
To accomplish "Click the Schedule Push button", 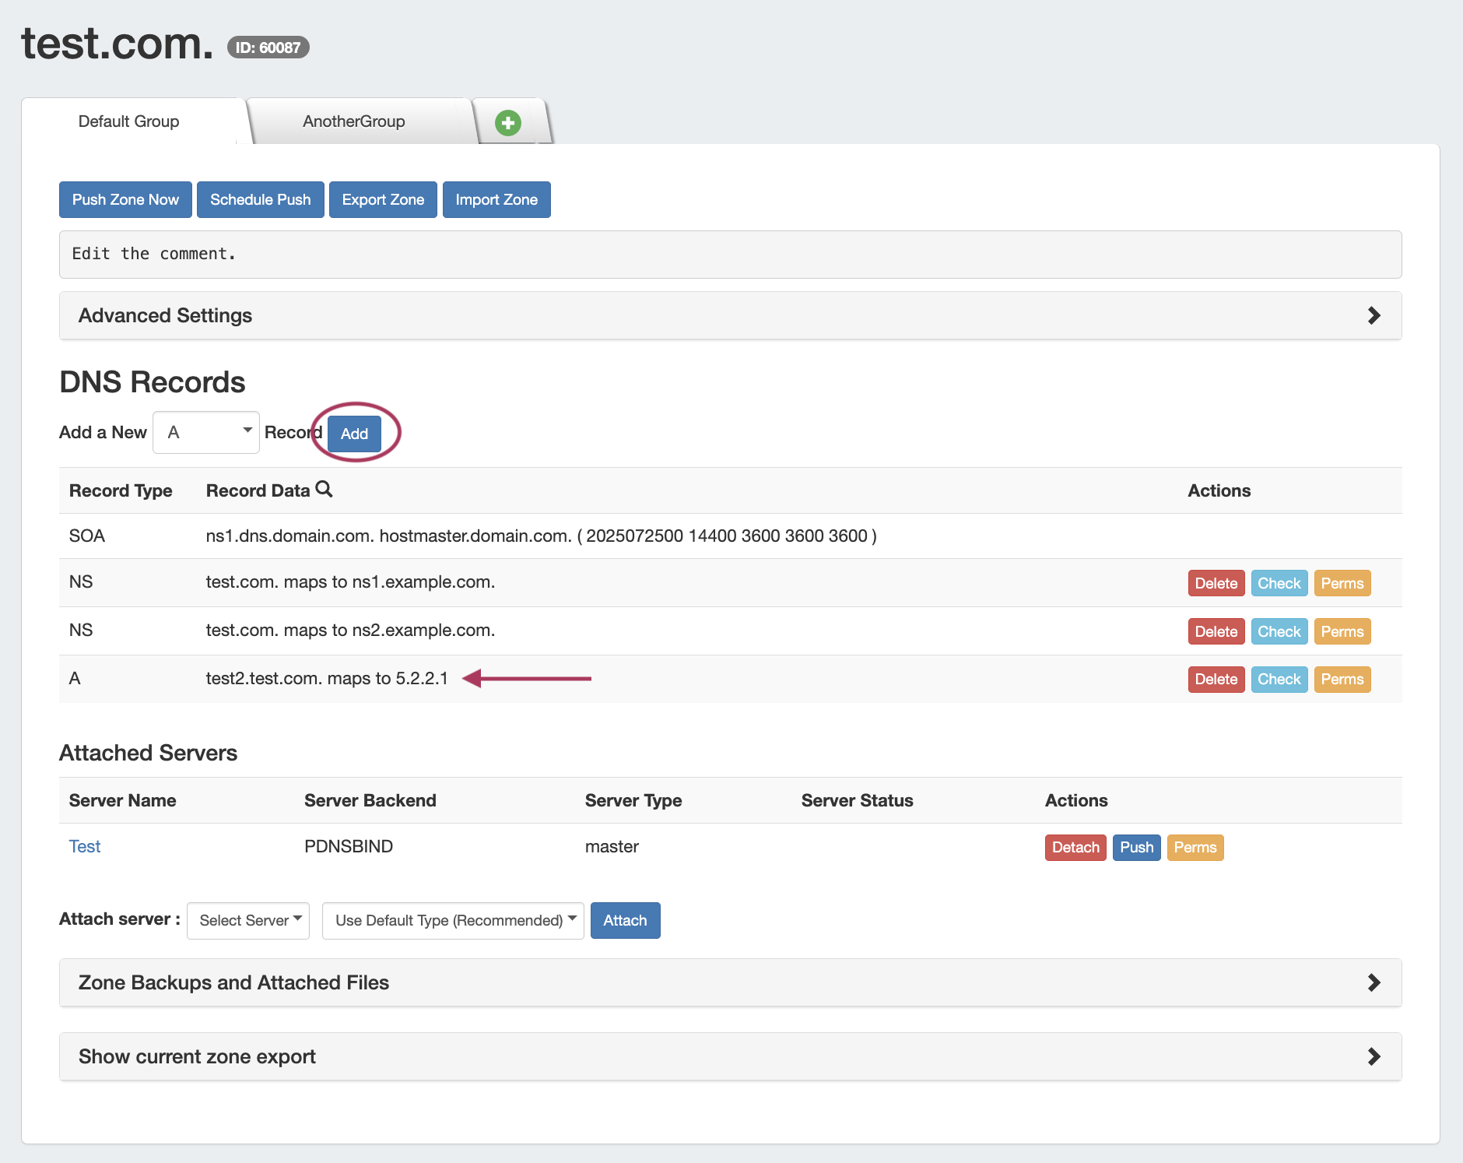I will click(x=260, y=199).
